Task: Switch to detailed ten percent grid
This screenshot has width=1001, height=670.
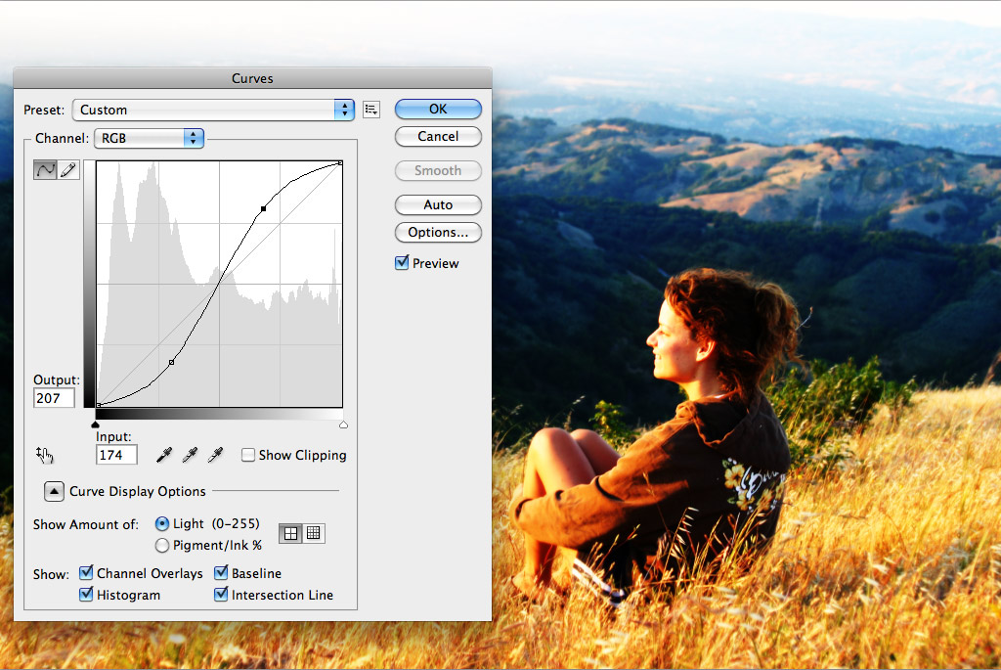Action: click(314, 533)
